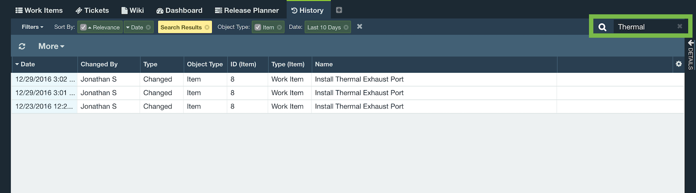
Task: Select the History tab
Action: (x=308, y=10)
